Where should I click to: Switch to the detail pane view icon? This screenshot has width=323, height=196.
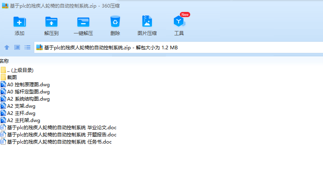[17, 47]
